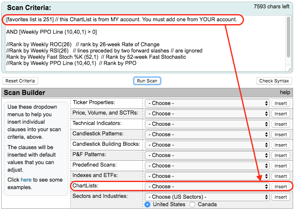This screenshot has height=212, width=296.
Task: Insert the Predefined Scans clause
Action: click(x=281, y=166)
